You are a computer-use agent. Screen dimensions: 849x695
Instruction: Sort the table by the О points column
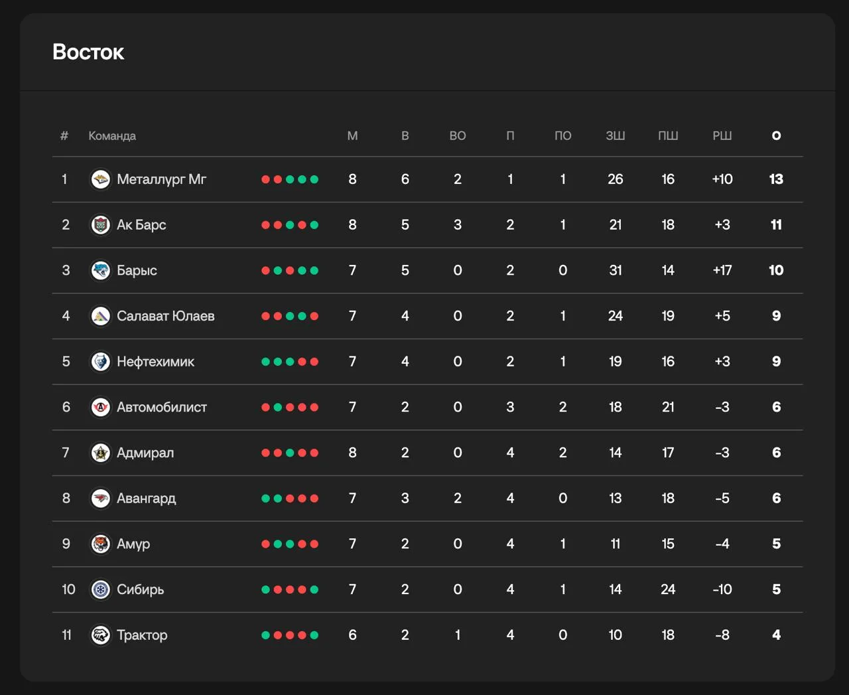776,135
